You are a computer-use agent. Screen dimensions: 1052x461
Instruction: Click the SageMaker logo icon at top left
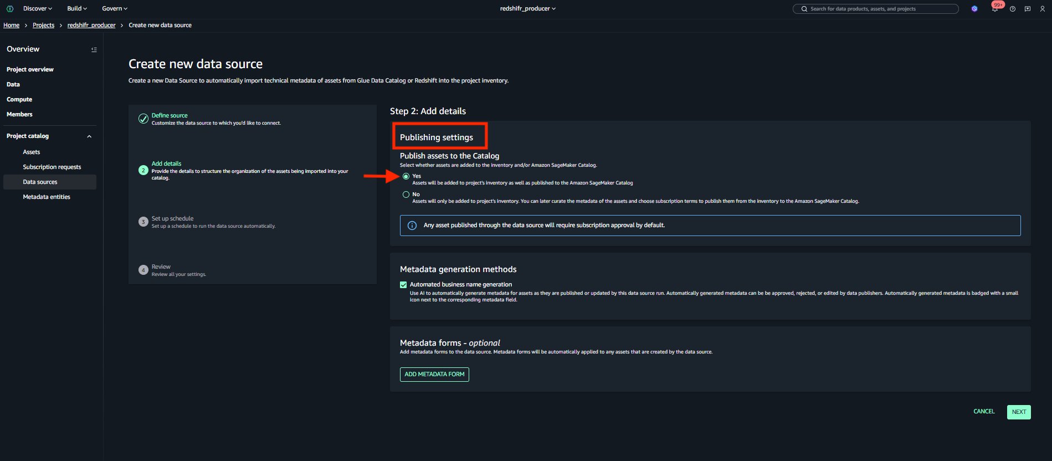click(x=9, y=9)
